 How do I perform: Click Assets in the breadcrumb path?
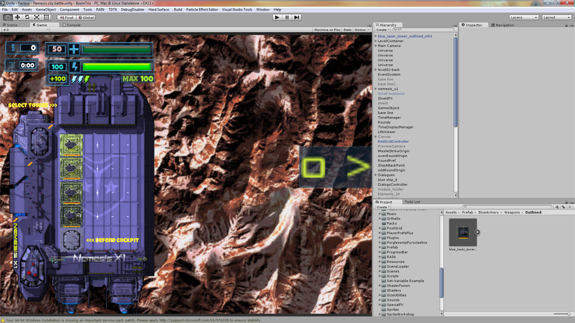[451, 212]
